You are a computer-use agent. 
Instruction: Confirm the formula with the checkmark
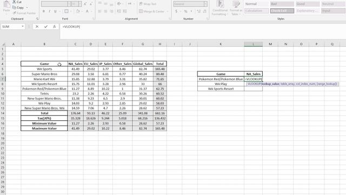(x=45, y=27)
